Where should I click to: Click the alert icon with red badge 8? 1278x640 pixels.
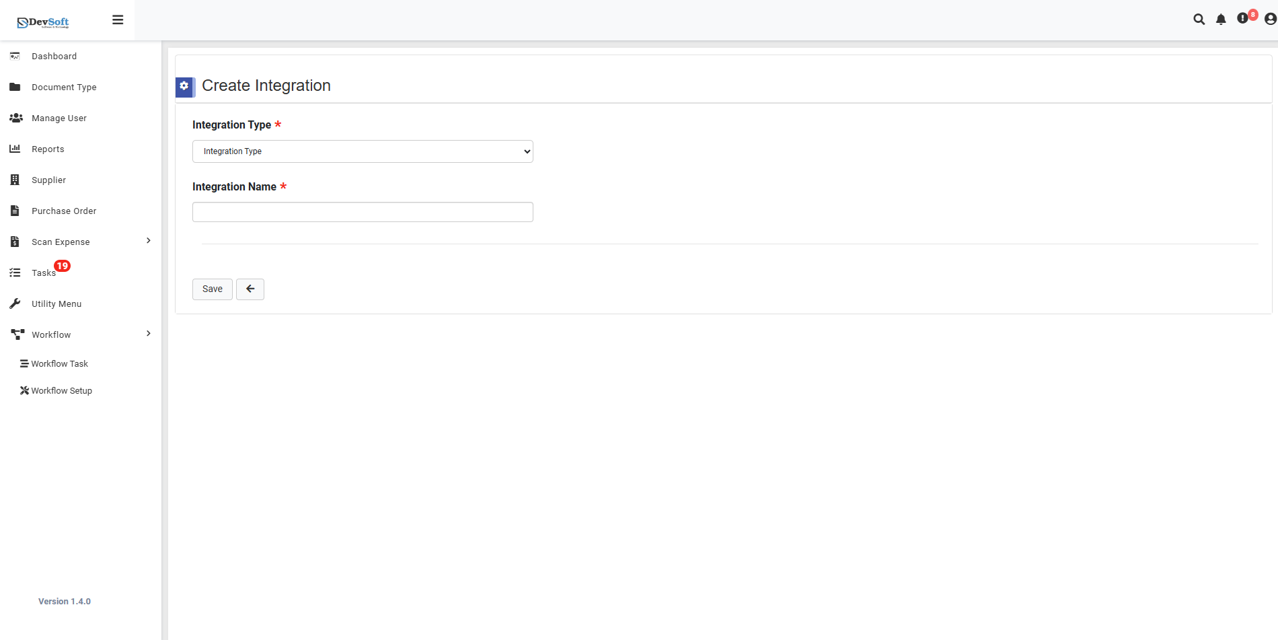click(x=1243, y=20)
